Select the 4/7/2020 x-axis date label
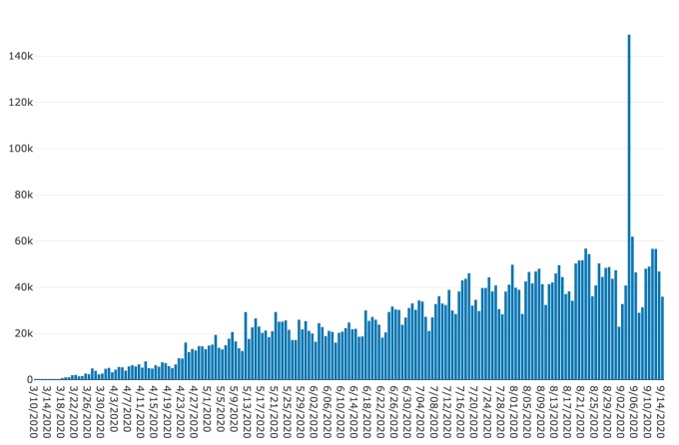679x445 pixels. coord(127,409)
